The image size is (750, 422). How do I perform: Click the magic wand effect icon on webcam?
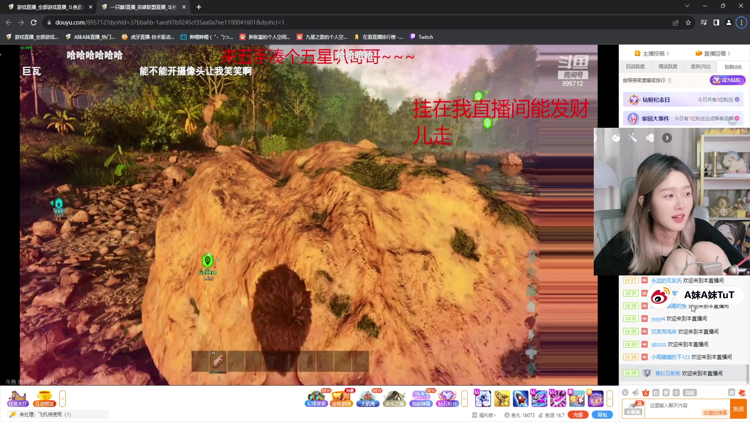[632, 138]
